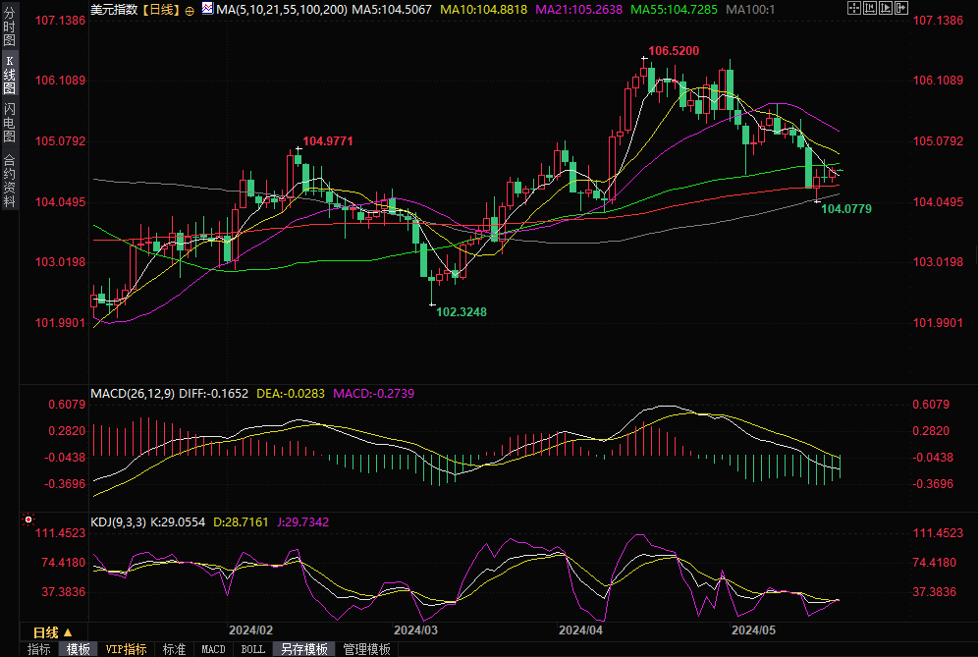Switch to the 分时图 view

[10, 27]
